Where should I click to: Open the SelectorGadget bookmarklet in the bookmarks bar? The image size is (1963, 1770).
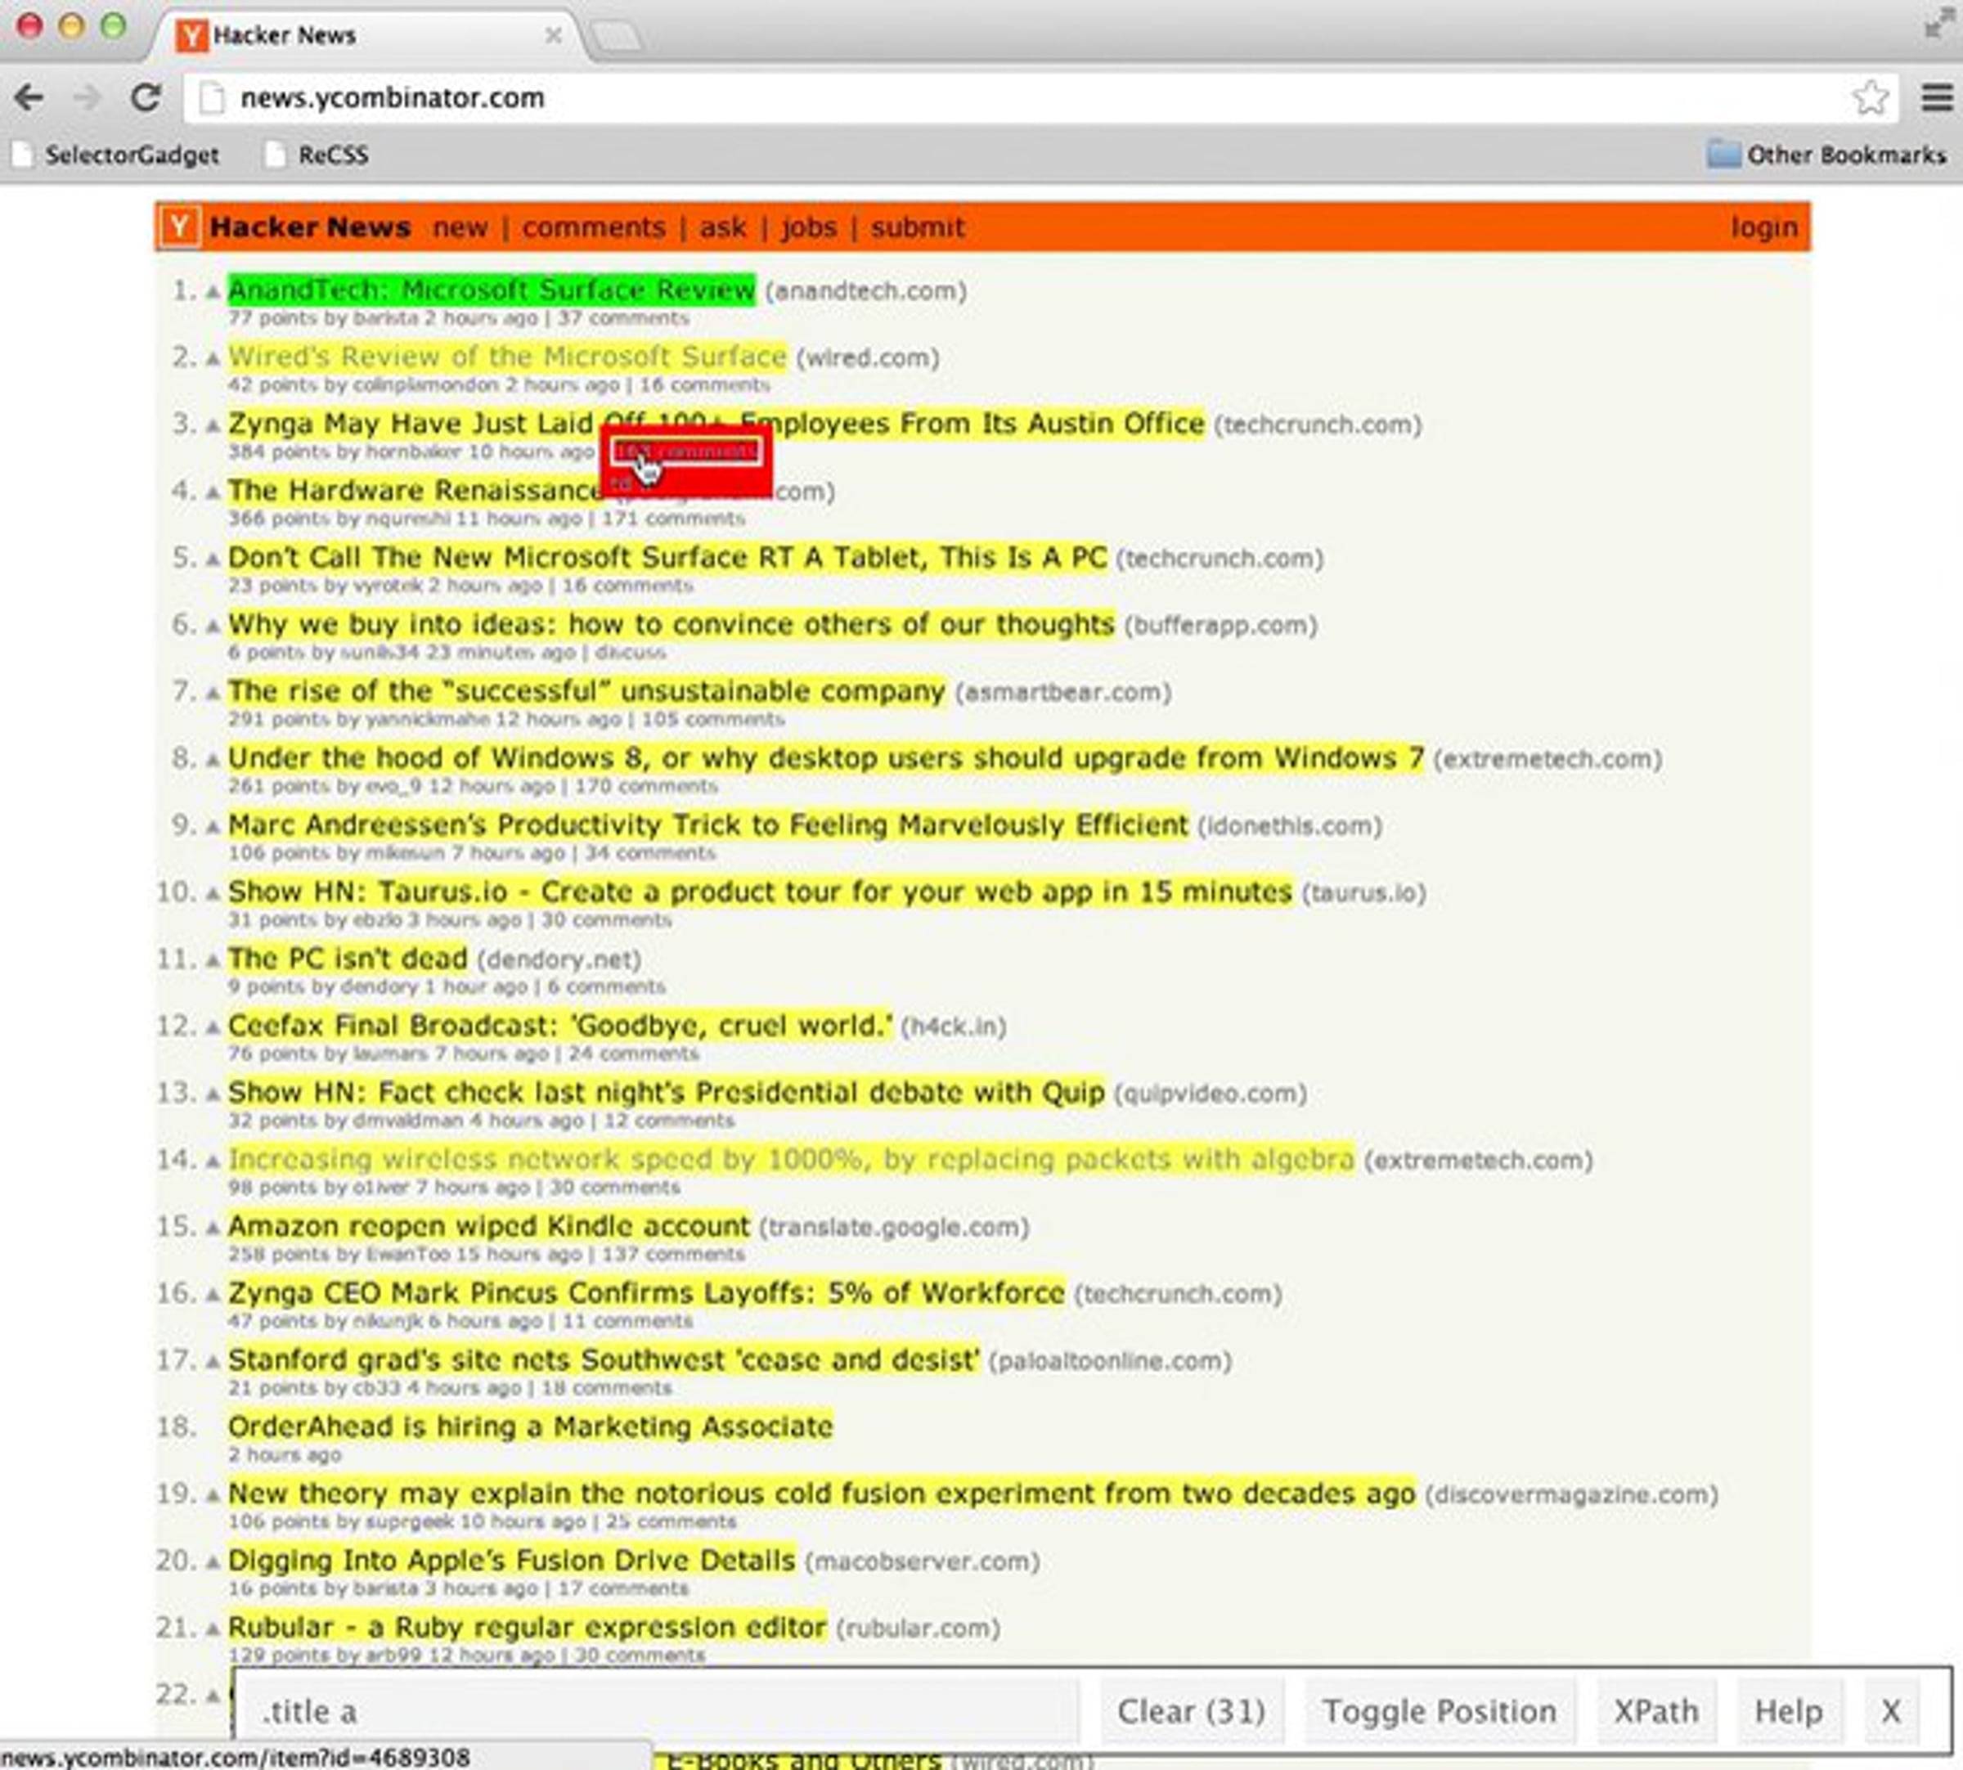tap(117, 155)
